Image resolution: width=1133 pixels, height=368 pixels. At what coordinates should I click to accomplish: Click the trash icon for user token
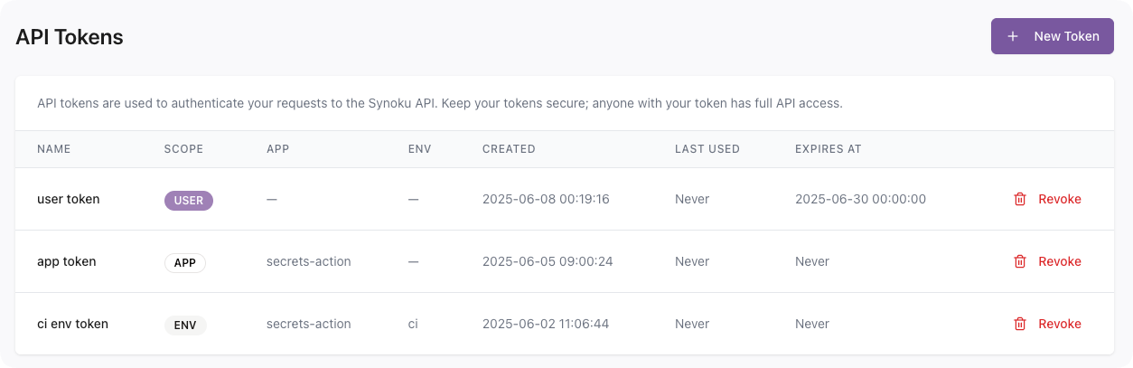pos(1020,199)
